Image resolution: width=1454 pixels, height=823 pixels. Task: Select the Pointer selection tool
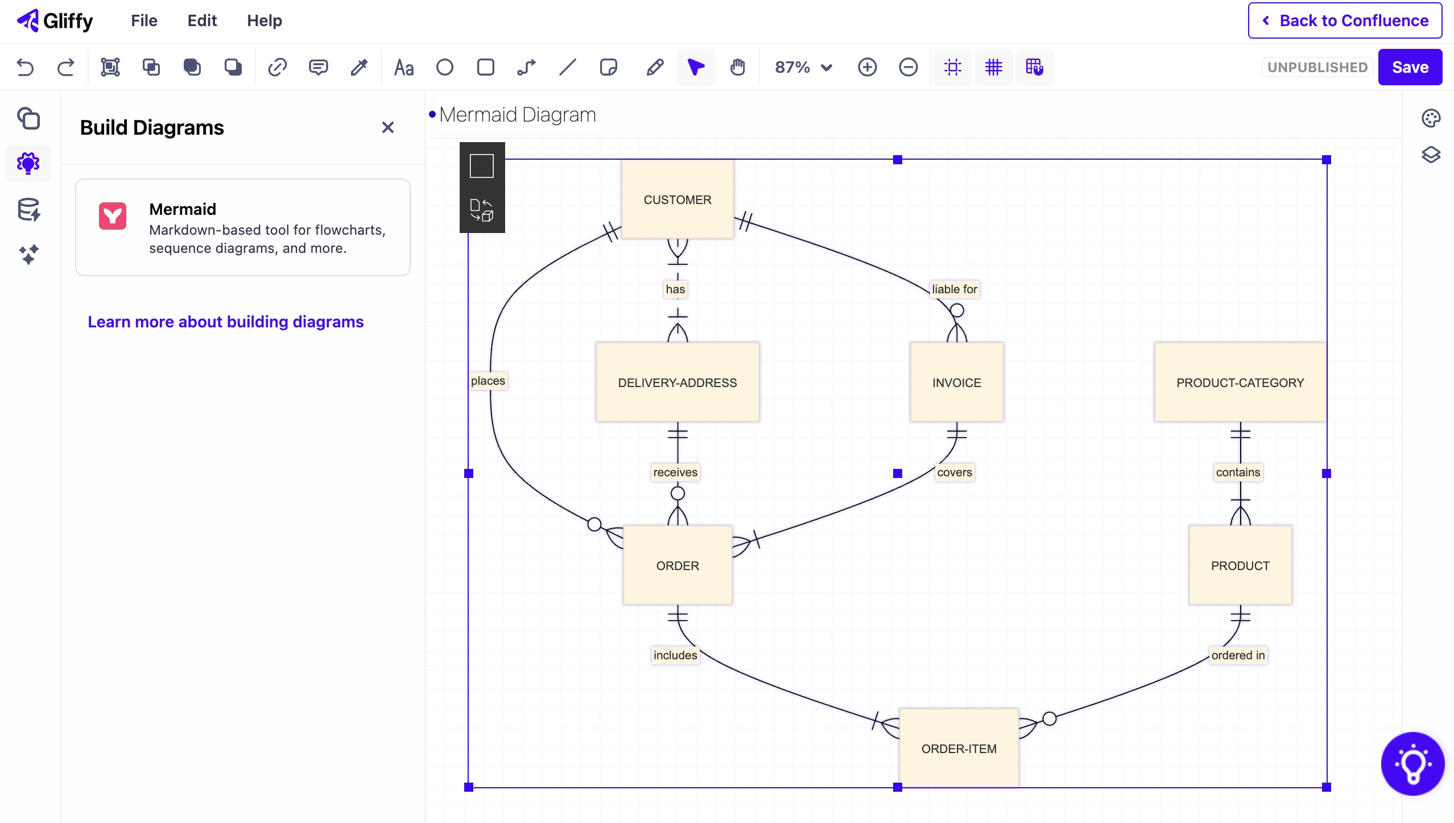pos(695,67)
